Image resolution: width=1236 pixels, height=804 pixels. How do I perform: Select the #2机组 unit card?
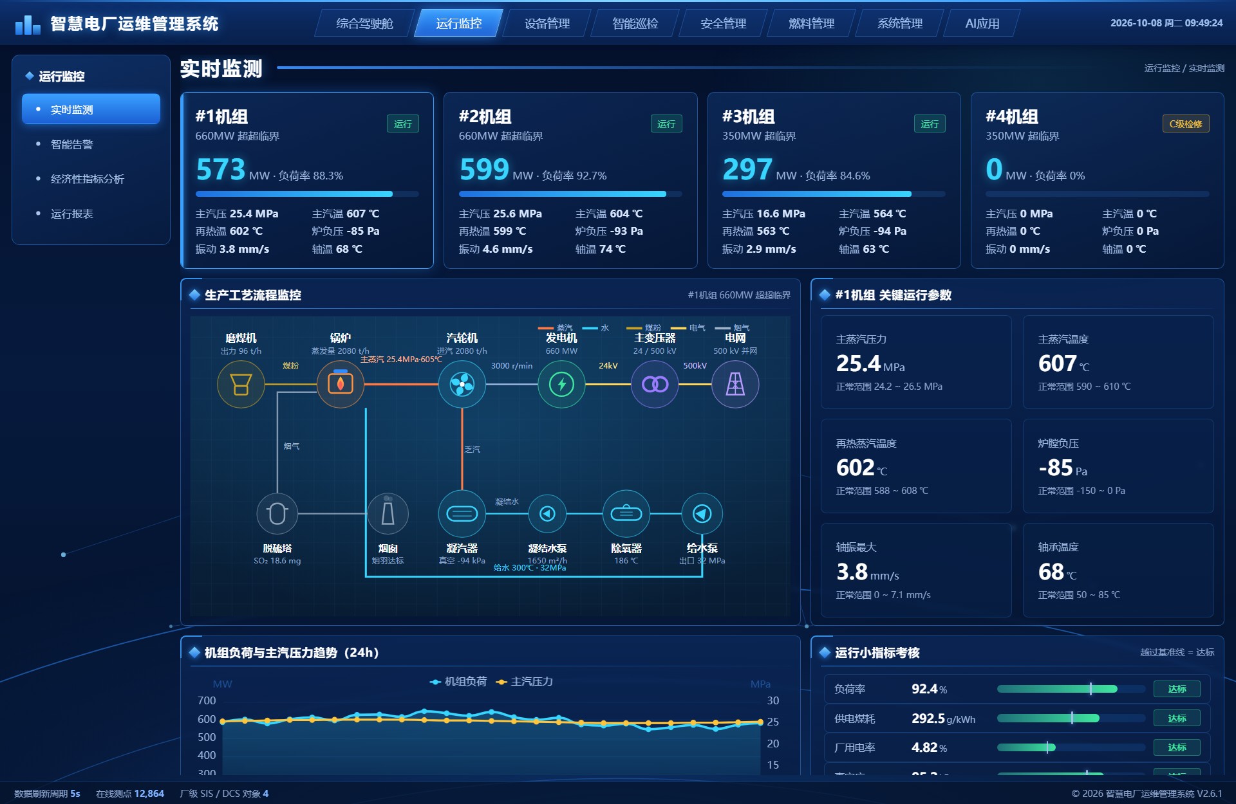(570, 180)
